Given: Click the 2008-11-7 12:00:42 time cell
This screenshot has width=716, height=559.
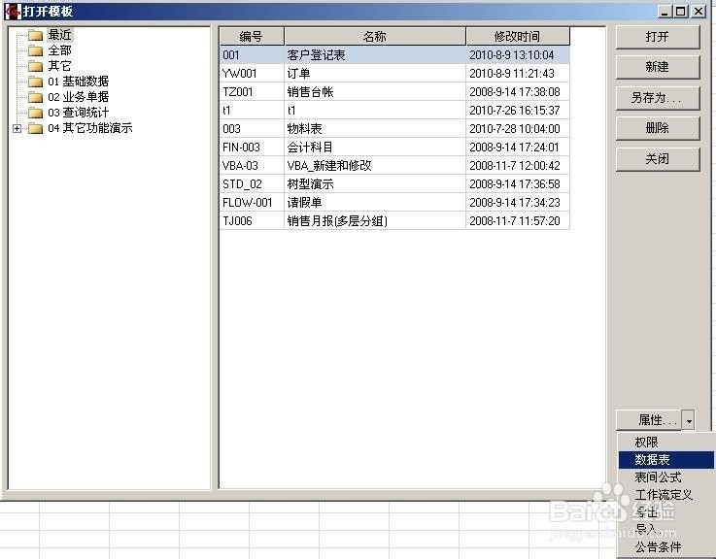Looking at the screenshot, I should (518, 166).
